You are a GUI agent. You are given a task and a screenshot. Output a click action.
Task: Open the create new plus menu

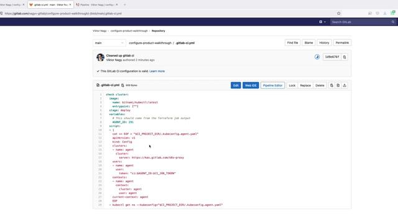tap(322, 22)
